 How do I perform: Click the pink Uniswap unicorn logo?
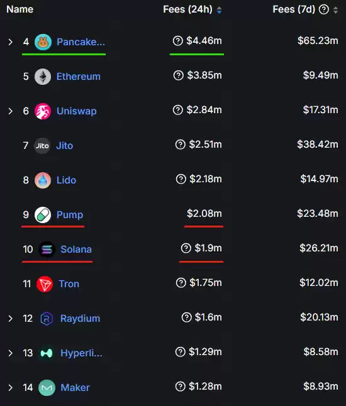[43, 111]
